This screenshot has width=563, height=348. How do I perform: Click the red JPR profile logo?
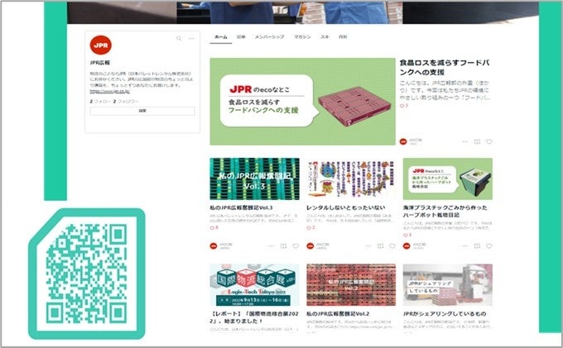[x=100, y=45]
